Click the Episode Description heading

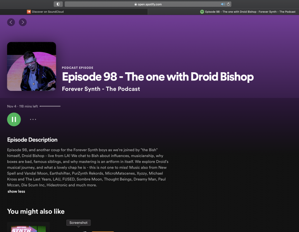point(32,140)
